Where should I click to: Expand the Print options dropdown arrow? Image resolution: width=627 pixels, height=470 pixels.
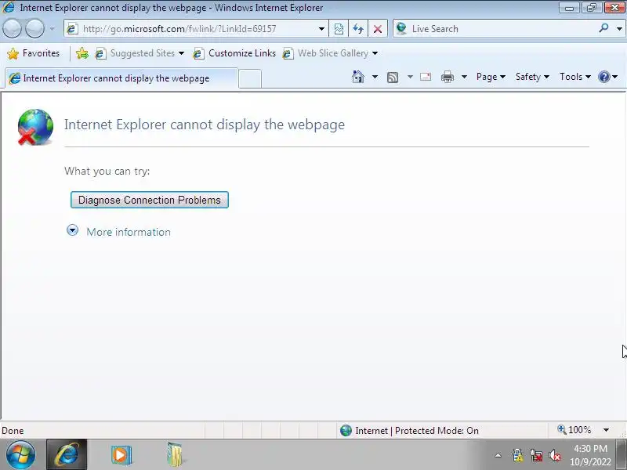coord(464,76)
